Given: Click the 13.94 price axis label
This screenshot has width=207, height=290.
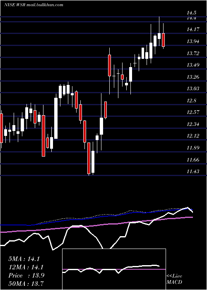Looking at the screenshot, I should click(193, 41).
